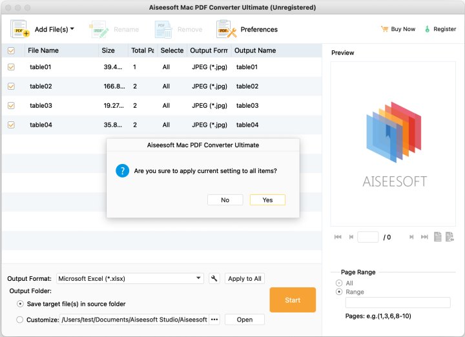Click No in the confirmation dialog
The width and height of the screenshot is (465, 337).
[225, 200]
